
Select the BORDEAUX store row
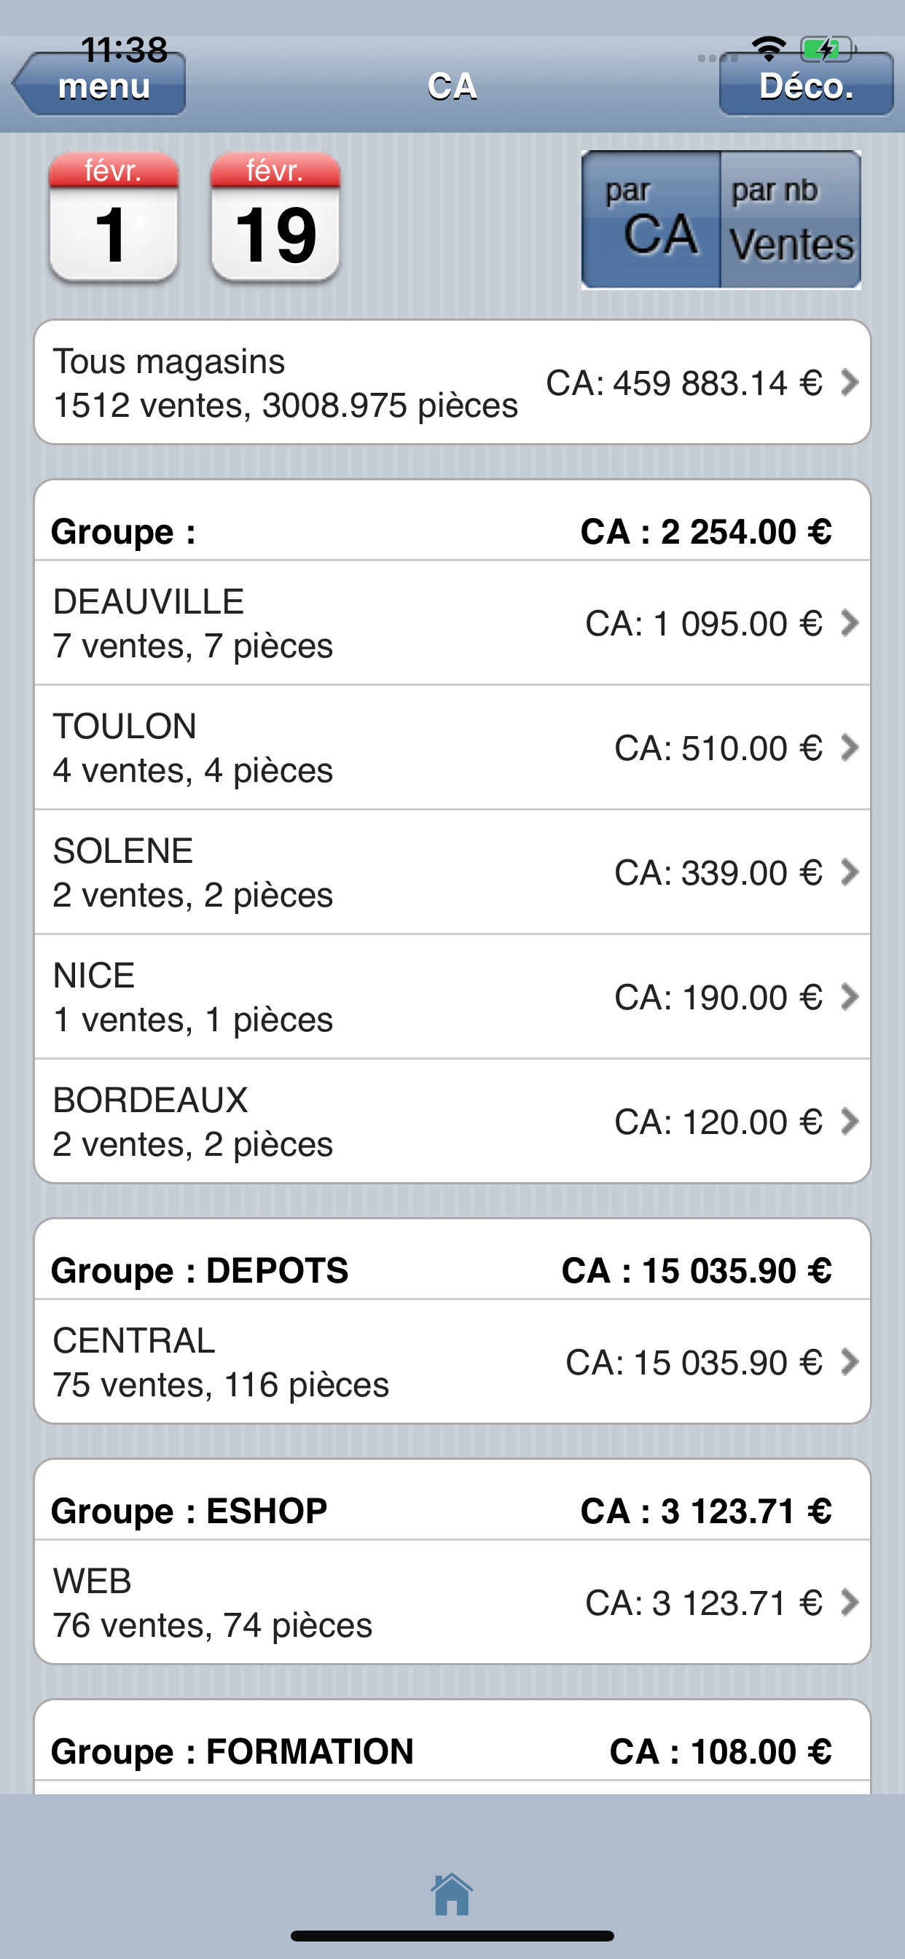(452, 1121)
